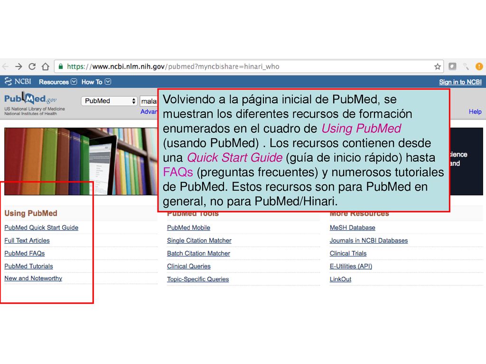Reload the page with the refresh icon
The height and width of the screenshot is (364, 486).
click(32, 66)
